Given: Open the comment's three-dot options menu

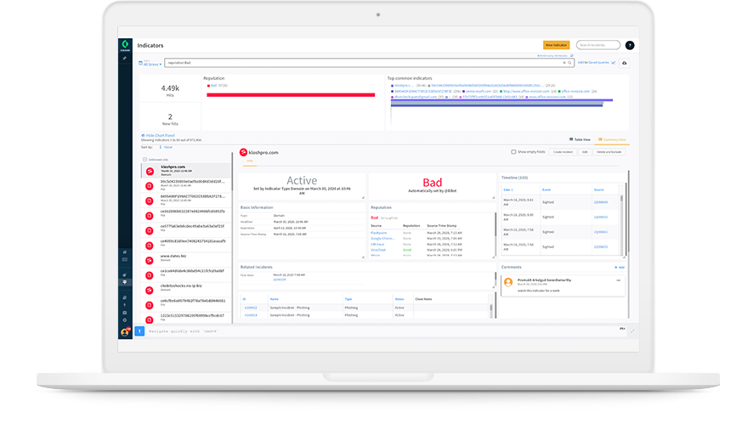Looking at the screenshot, I should pyautogui.click(x=618, y=280).
